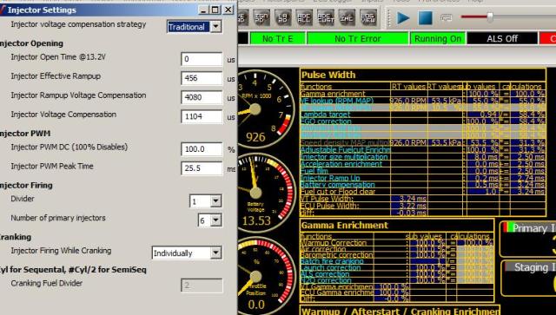This screenshot has height=315, width=556.
Task: Maximize the Injector Settings window
Action: pyautogui.click(x=215, y=10)
